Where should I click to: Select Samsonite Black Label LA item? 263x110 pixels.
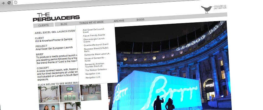click(x=97, y=55)
